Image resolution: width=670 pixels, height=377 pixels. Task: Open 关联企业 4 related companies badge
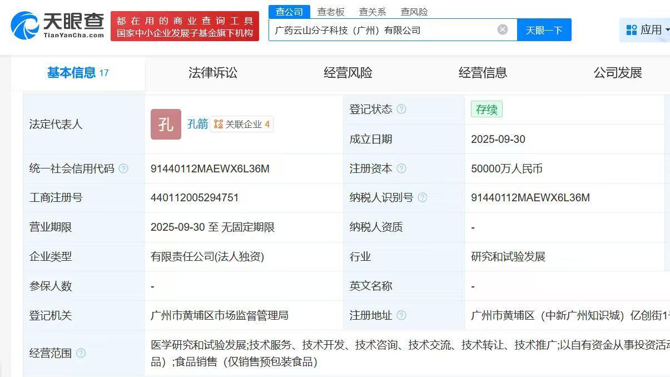click(x=242, y=124)
